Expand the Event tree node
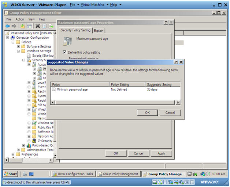The height and width of the screenshot is (187, 230). coord(29,87)
